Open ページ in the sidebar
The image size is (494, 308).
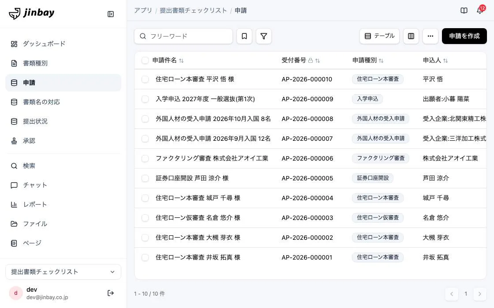(x=64, y=243)
